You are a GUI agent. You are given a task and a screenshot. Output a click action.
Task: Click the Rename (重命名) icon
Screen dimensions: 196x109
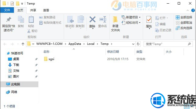[103, 19]
